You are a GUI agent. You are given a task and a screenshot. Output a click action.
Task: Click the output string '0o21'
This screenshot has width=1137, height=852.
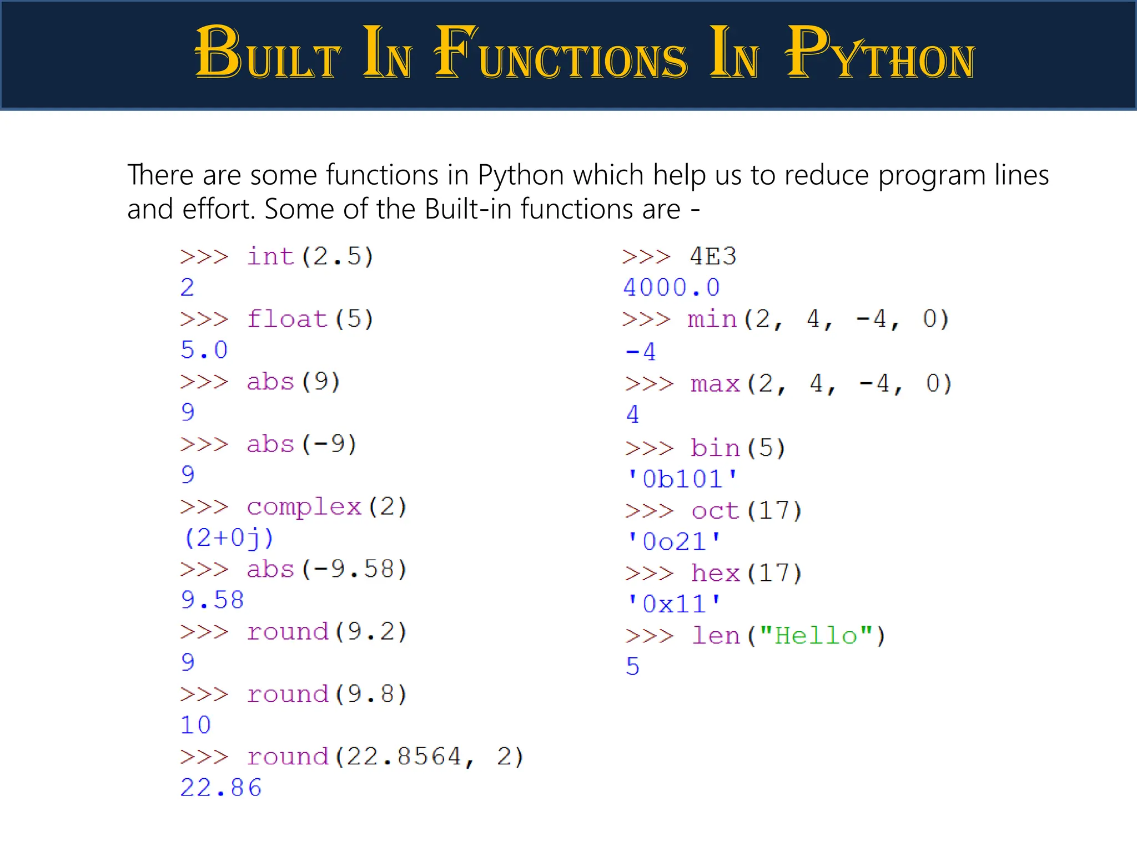pos(675,542)
